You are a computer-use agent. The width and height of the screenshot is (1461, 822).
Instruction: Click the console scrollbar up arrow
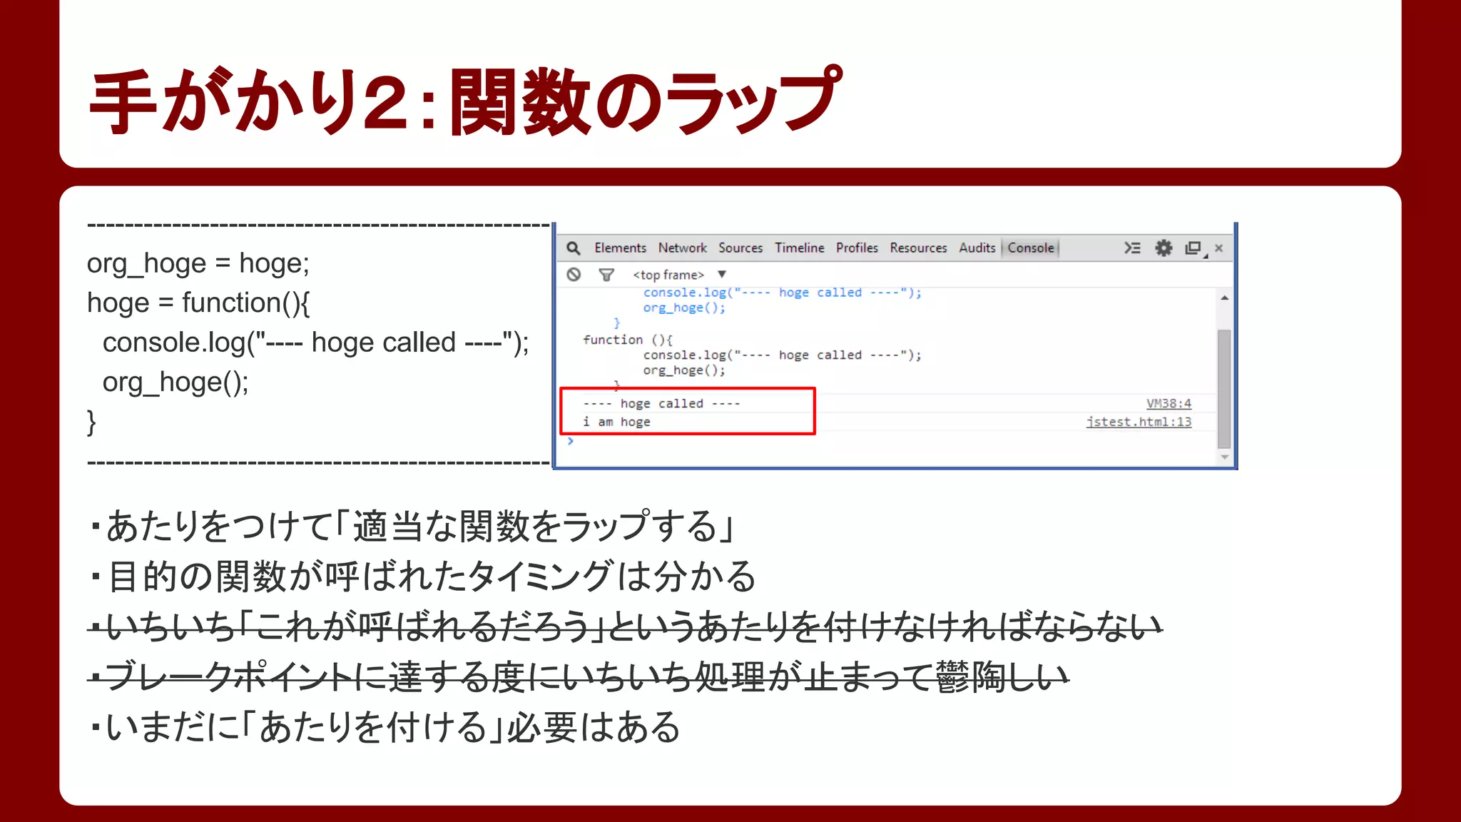[x=1224, y=298]
